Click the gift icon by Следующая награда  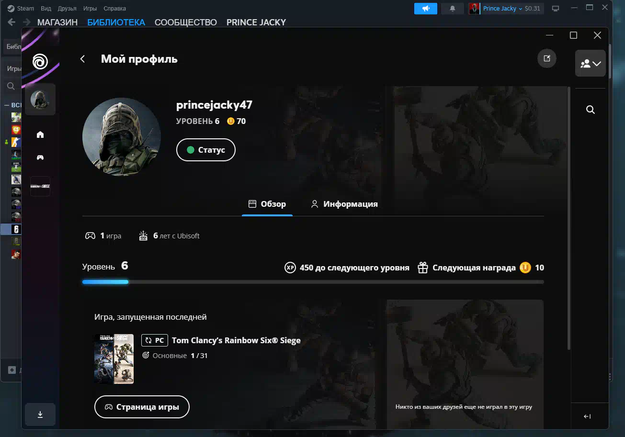point(422,268)
